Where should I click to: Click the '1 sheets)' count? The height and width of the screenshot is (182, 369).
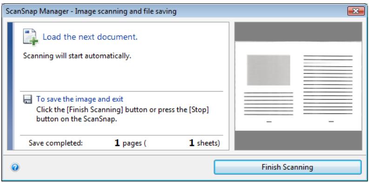tap(204, 143)
